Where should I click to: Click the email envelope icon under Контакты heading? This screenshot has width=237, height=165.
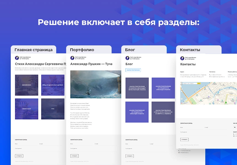210,77
